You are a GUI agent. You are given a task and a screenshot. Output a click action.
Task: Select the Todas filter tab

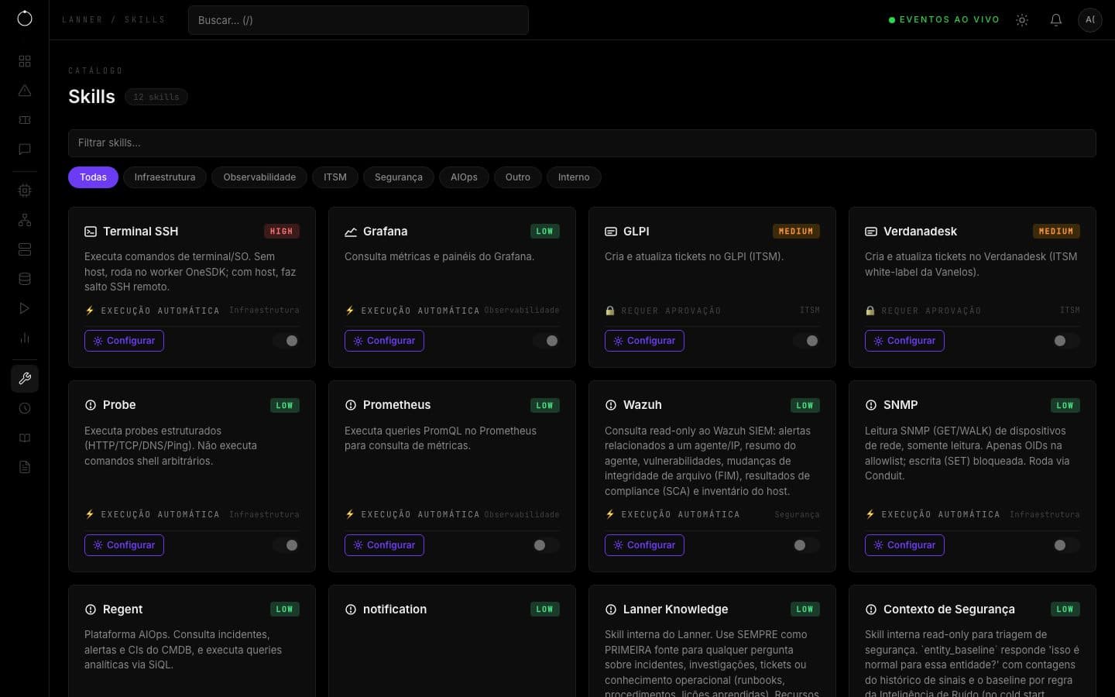(93, 177)
